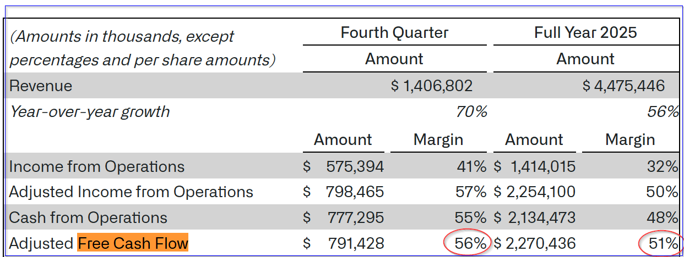The height and width of the screenshot is (257, 684).
Task: Click the 70% year-over-year growth value
Action: pos(471,112)
